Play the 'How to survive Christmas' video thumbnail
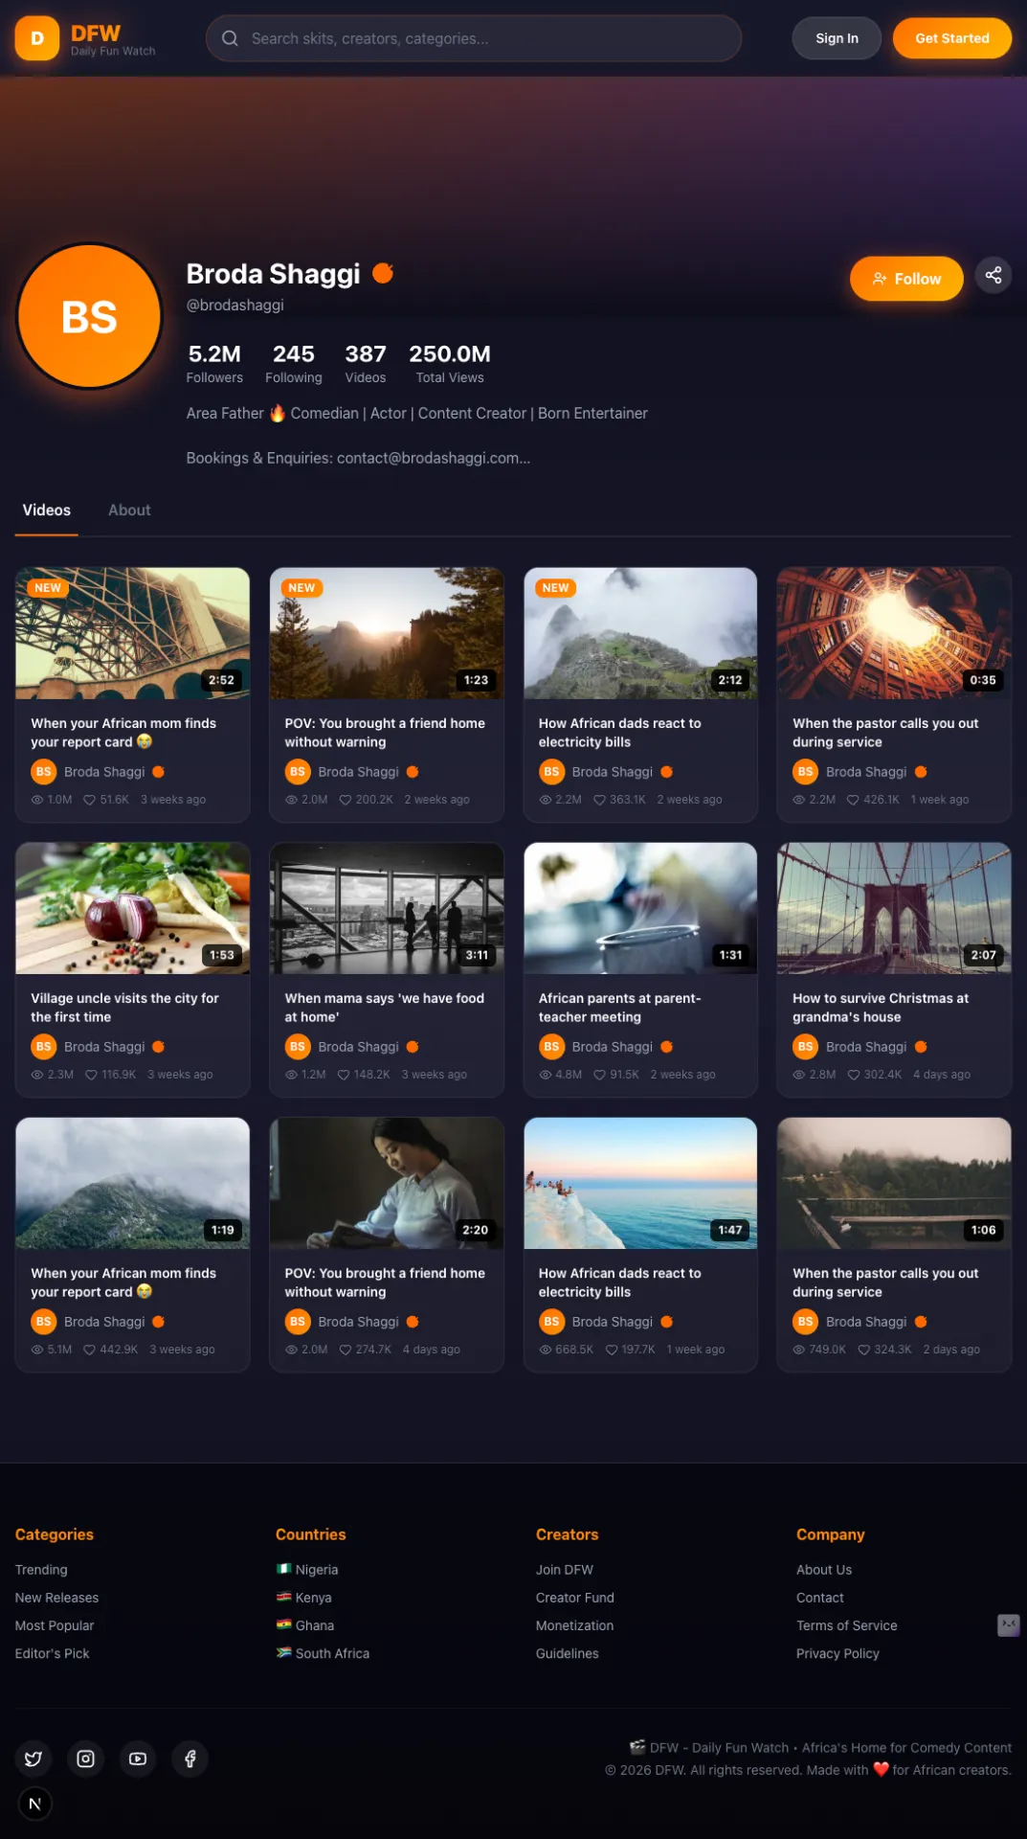Image resolution: width=1027 pixels, height=1839 pixels. 893,908
